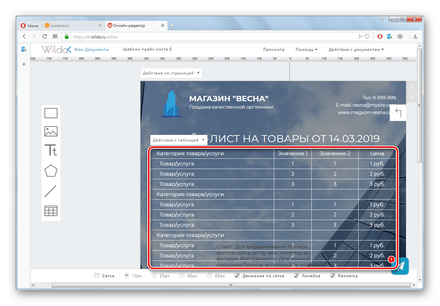Click the first 2 руб. price cell
Screen dimensions: 440x306
point(377,174)
